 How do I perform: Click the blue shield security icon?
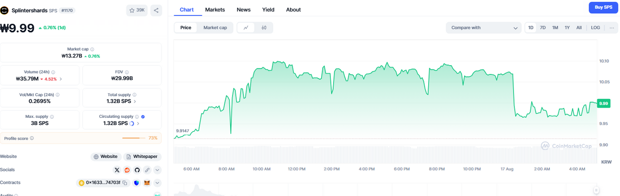click(137, 183)
